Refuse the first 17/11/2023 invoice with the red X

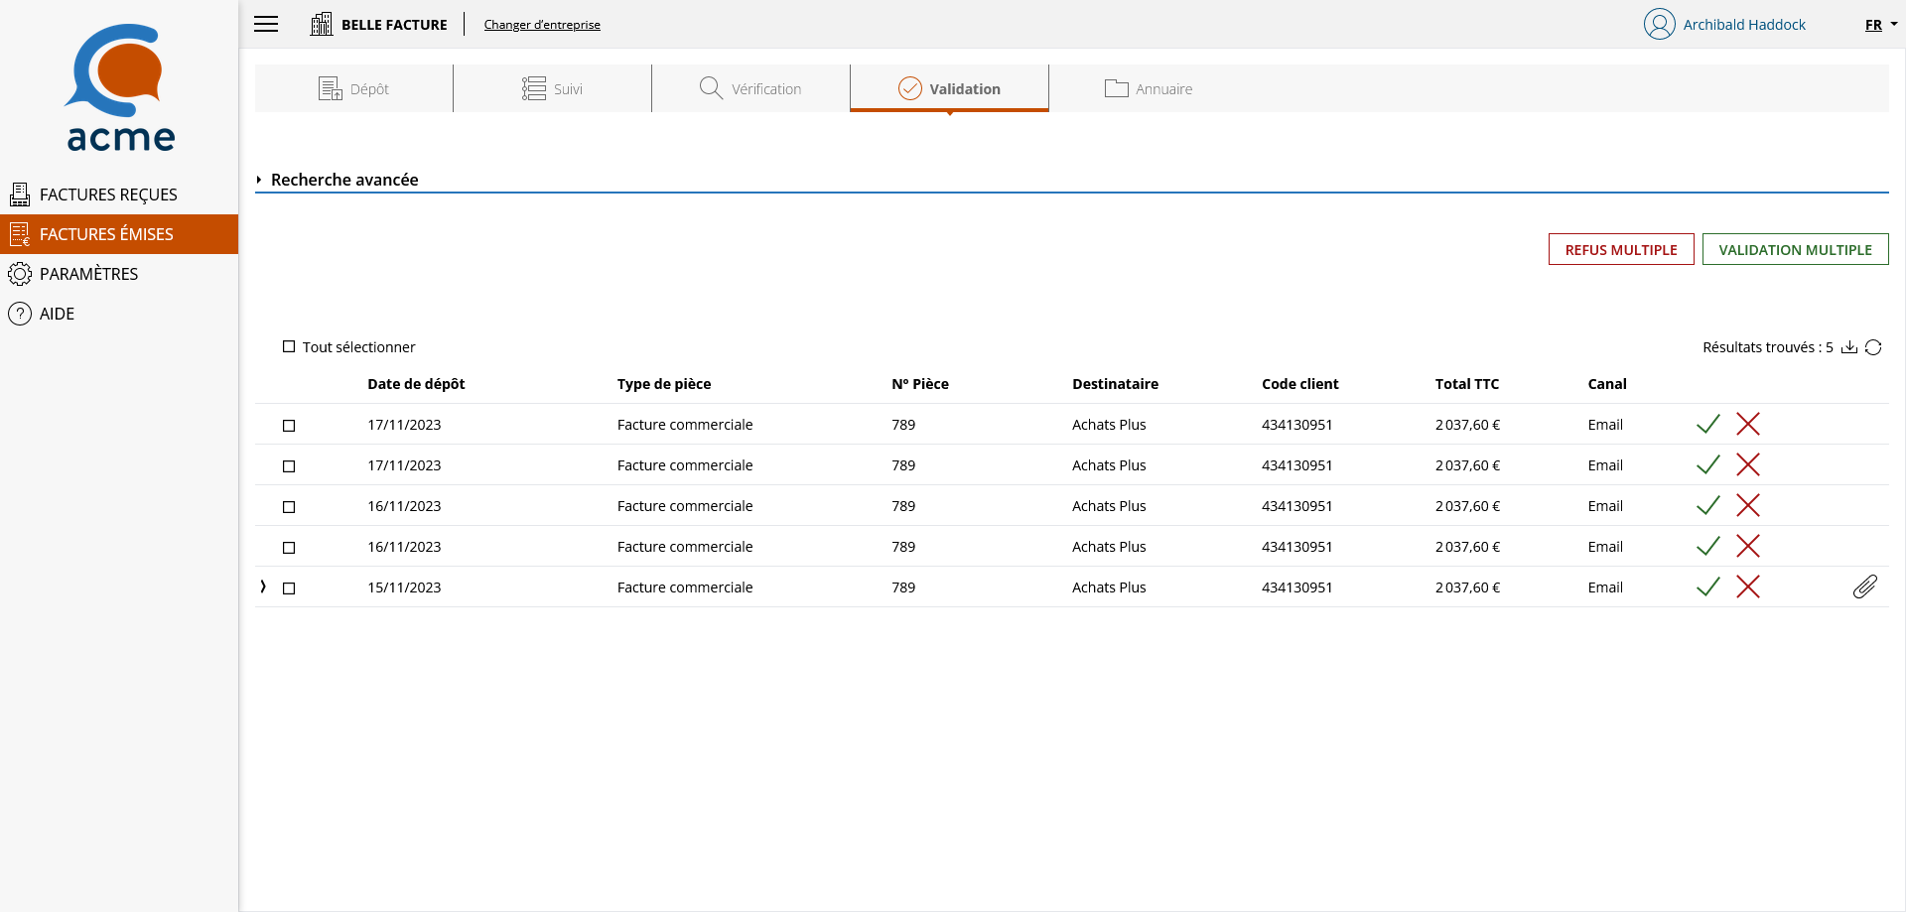pos(1748,425)
